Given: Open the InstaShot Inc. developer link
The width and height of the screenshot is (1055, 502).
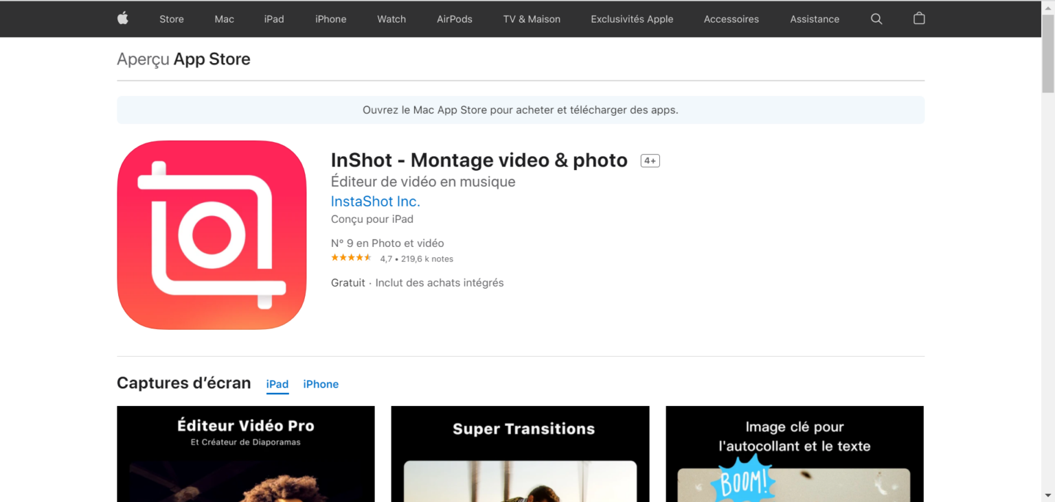Looking at the screenshot, I should (376, 202).
